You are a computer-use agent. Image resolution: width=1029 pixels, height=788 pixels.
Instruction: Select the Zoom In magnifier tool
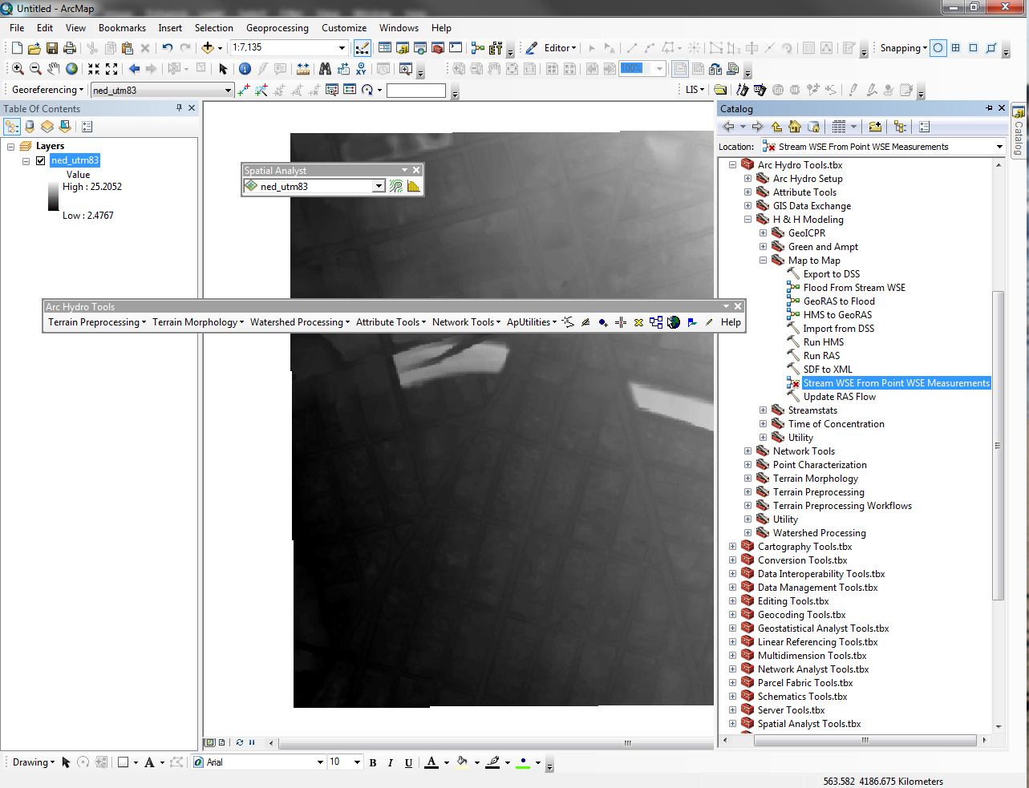coord(18,69)
